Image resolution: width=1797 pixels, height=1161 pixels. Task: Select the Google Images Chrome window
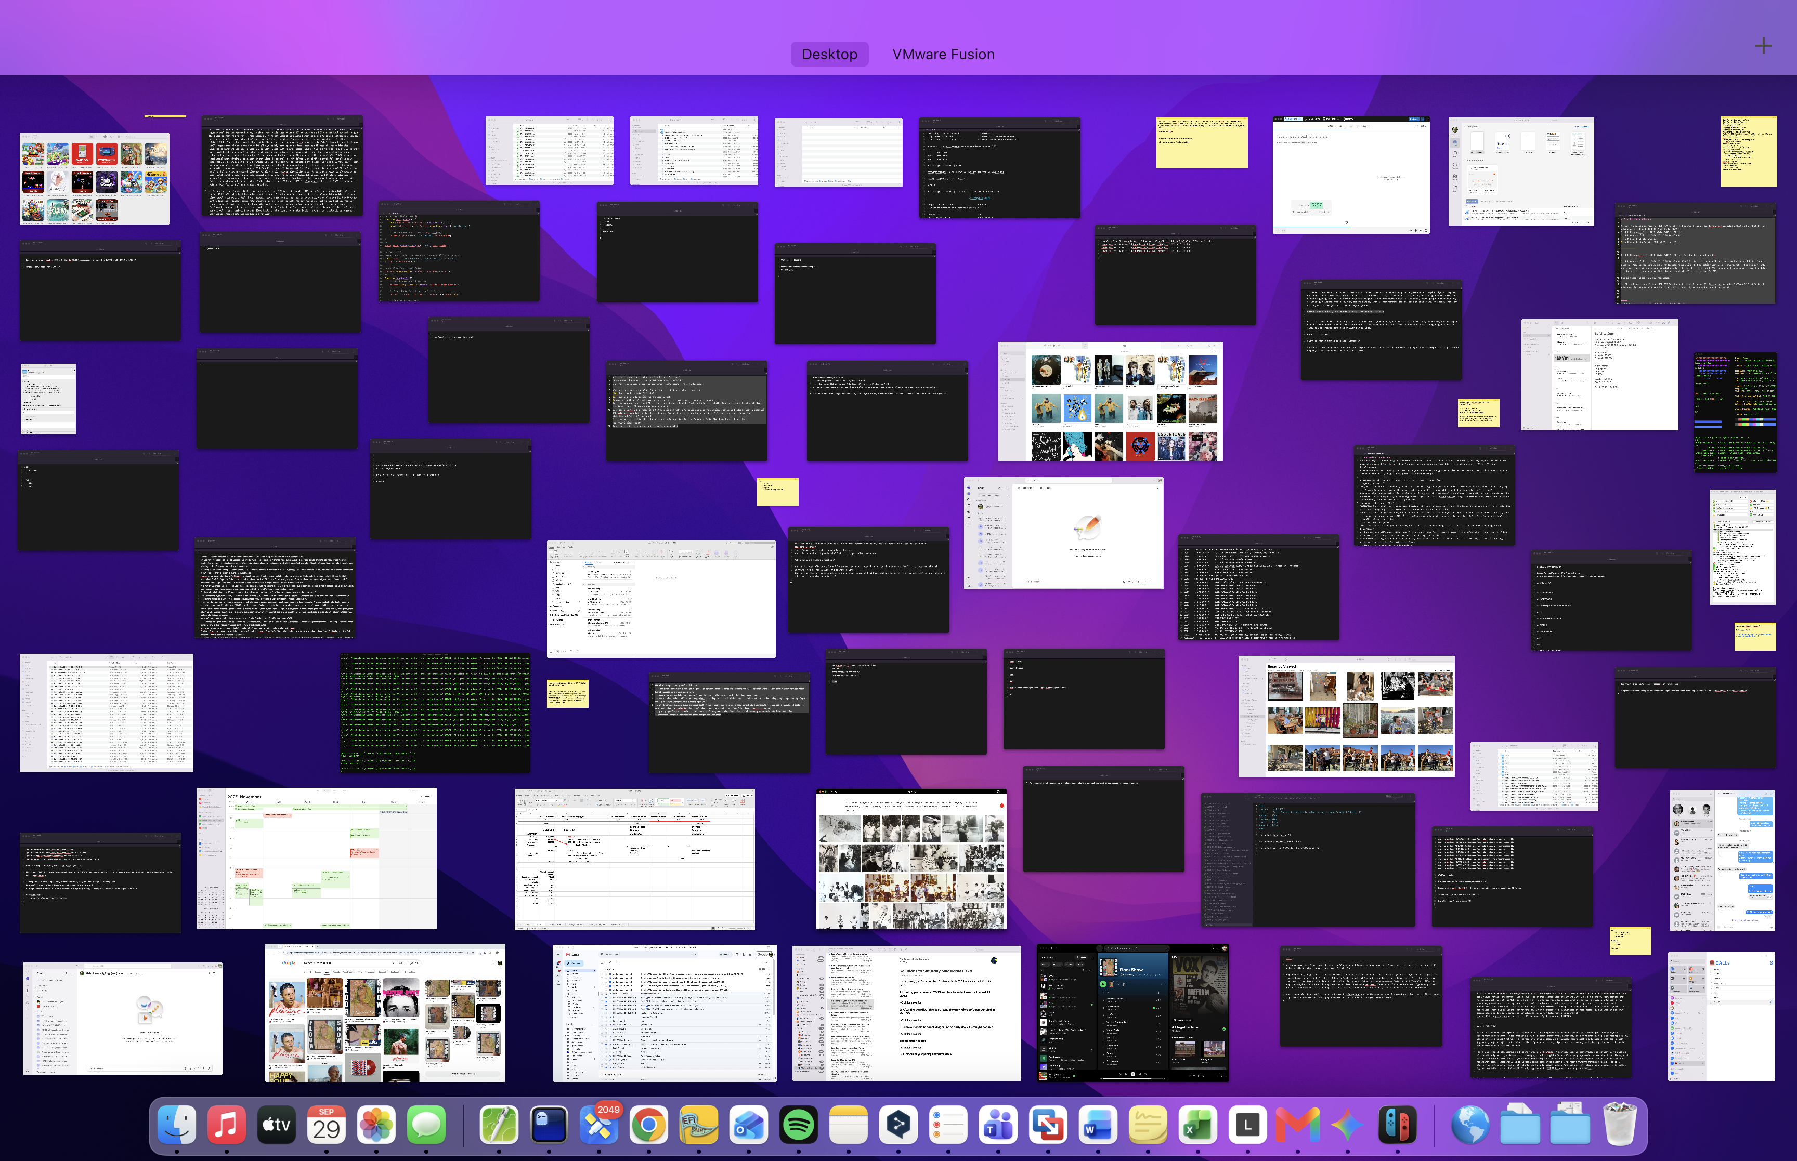(385, 1012)
